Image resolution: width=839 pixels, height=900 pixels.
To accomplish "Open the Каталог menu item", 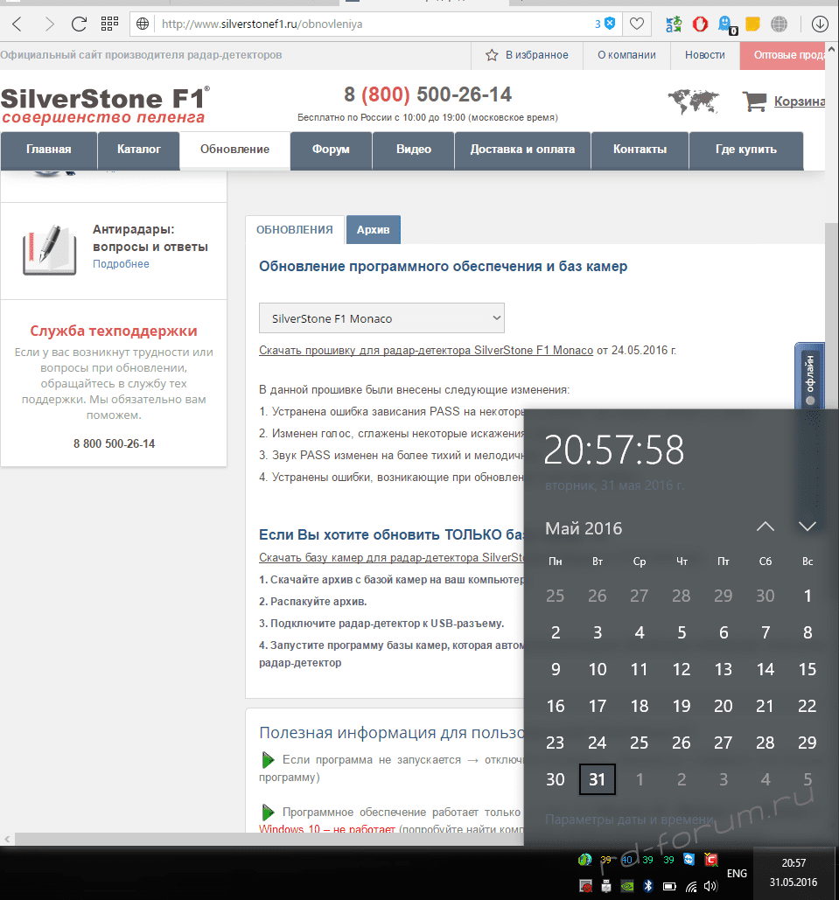I will [x=139, y=150].
